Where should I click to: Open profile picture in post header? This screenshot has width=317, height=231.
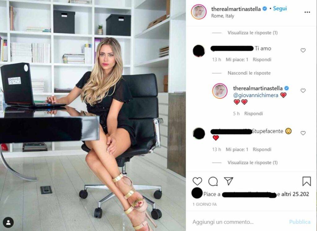tap(199, 12)
